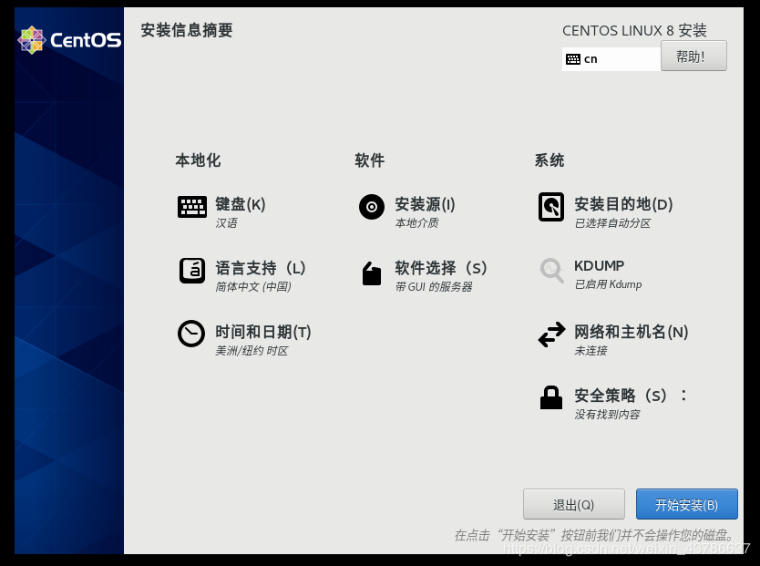
Task: Click the 本地介质 status text
Action: [x=416, y=223]
